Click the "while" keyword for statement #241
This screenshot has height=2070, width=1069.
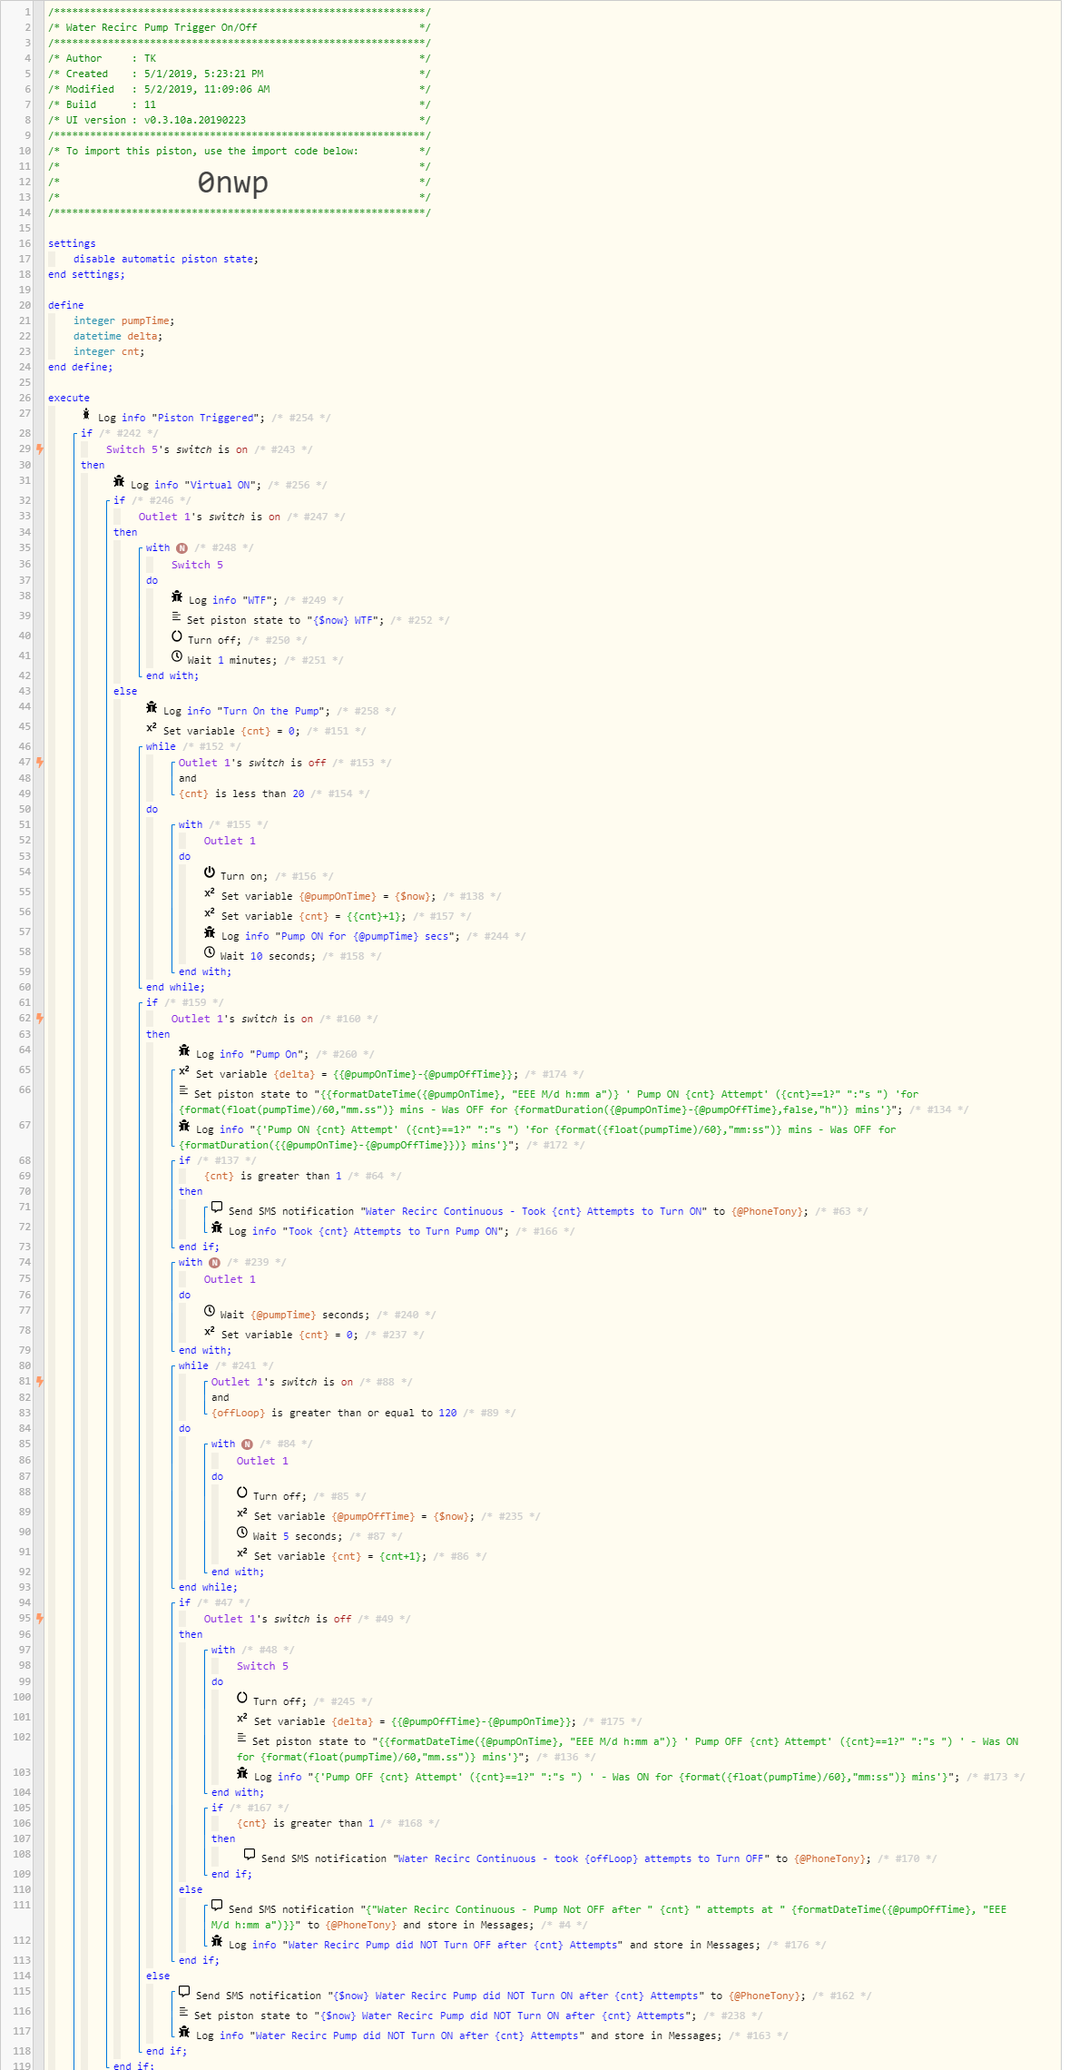193,1365
